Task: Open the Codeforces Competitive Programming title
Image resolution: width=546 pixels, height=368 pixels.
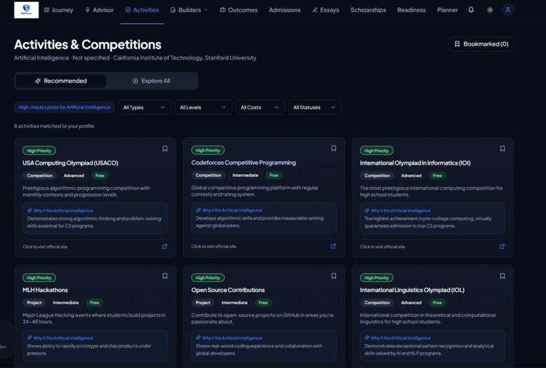Action: (x=243, y=163)
